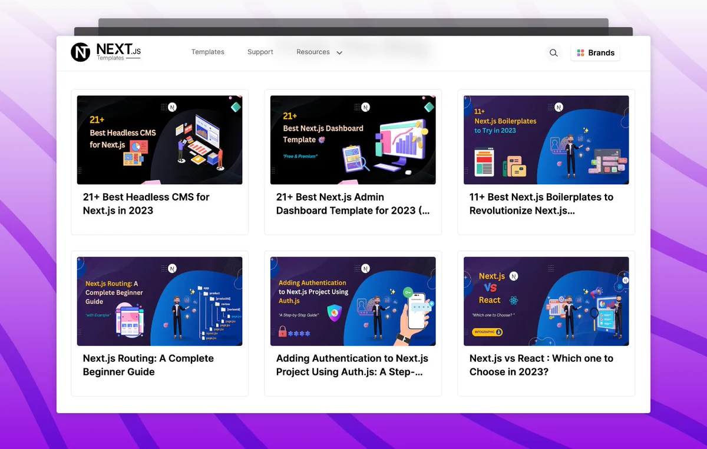Read '21+ Best Next.js Admin Dashboard Template' article
This screenshot has width=707, height=449.
click(x=353, y=204)
